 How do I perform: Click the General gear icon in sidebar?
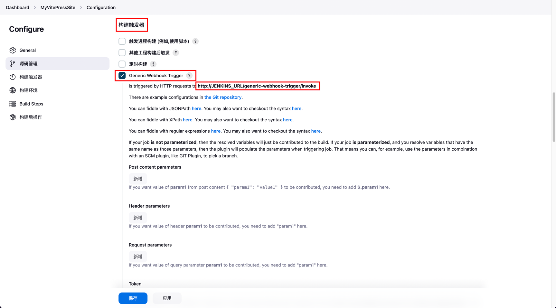(x=13, y=50)
